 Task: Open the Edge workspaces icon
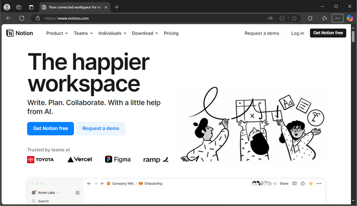point(19,7)
